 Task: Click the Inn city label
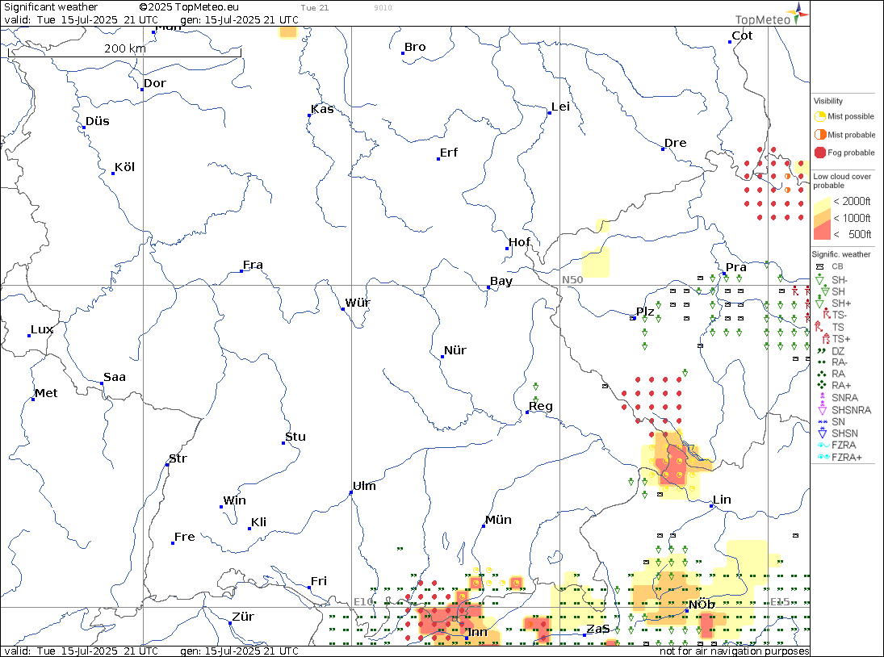pos(477,632)
